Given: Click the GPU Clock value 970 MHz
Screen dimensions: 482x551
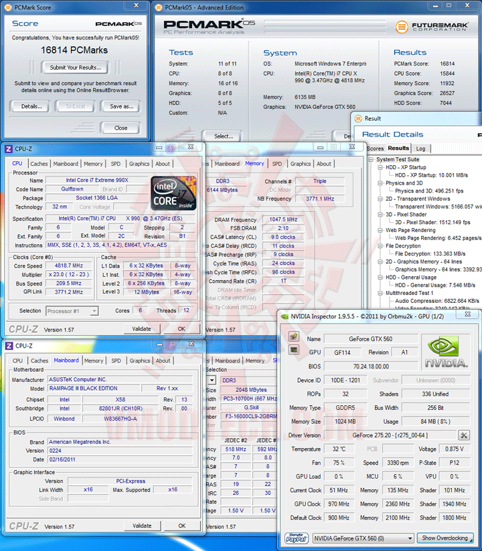Looking at the screenshot, I should pyautogui.click(x=339, y=504).
